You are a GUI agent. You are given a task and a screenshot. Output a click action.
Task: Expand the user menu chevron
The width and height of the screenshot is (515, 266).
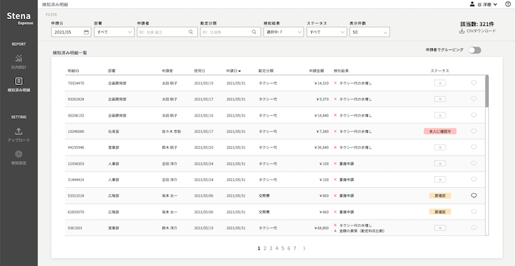pyautogui.click(x=495, y=5)
